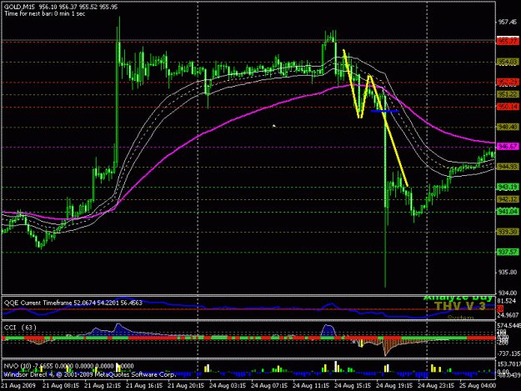The width and height of the screenshot is (521, 391).
Task: Select the blue horizontal line object on chart
Action: click(x=384, y=111)
